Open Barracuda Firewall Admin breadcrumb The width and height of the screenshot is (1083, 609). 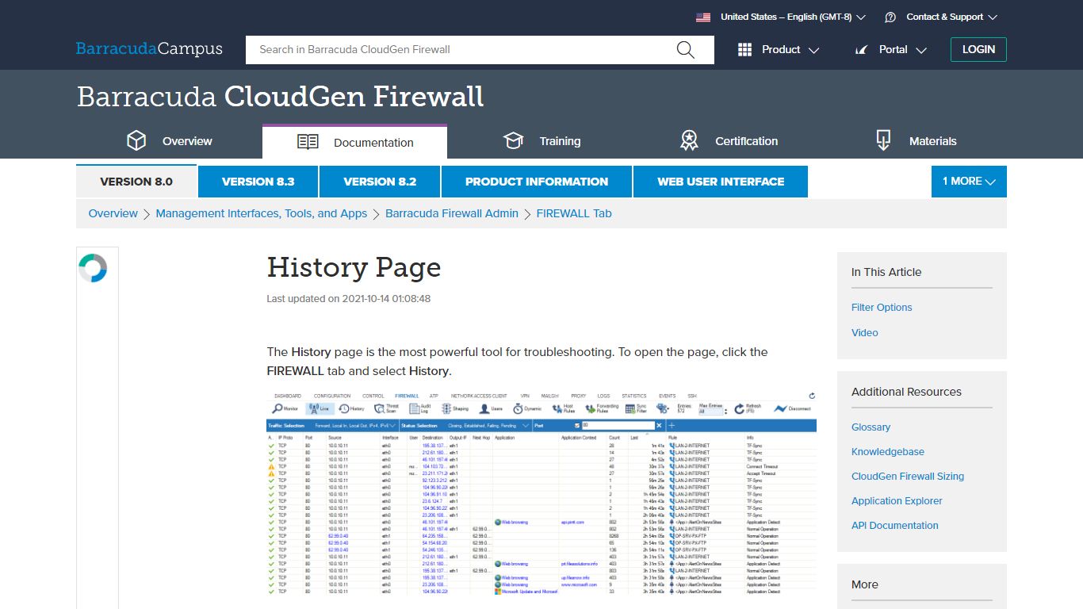[x=452, y=213]
